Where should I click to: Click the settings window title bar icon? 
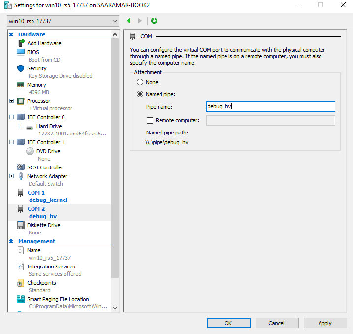click(8, 5)
